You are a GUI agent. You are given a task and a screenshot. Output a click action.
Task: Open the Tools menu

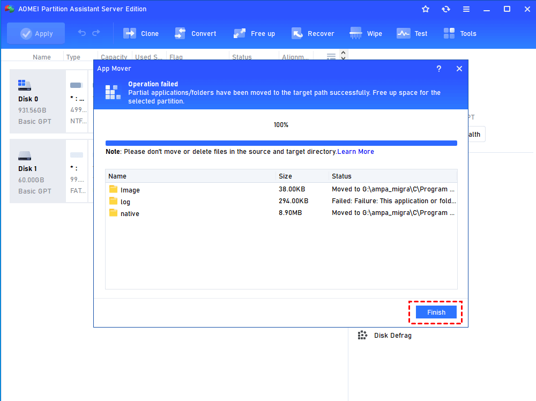click(460, 33)
